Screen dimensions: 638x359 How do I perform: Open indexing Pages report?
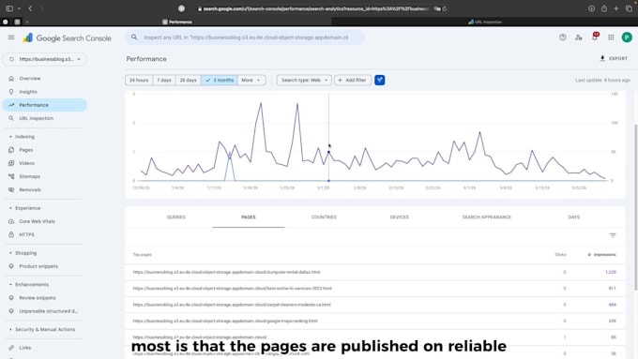point(26,150)
